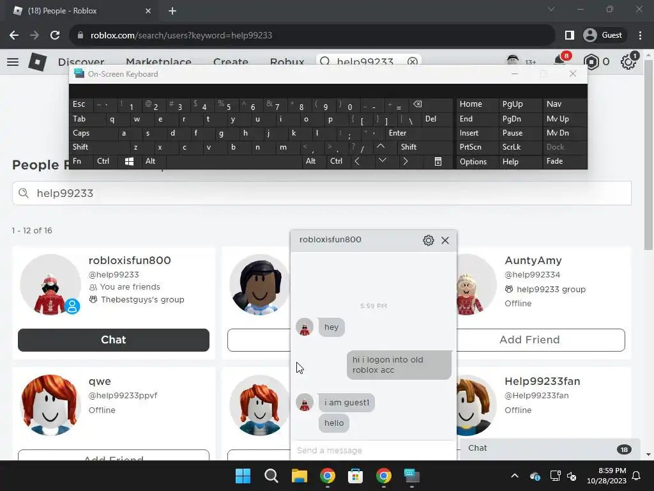Open Microsoft Store from taskbar
Viewport: 654px width, 491px height.
pos(355,476)
